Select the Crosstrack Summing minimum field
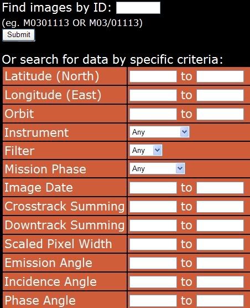 pyautogui.click(x=153, y=207)
